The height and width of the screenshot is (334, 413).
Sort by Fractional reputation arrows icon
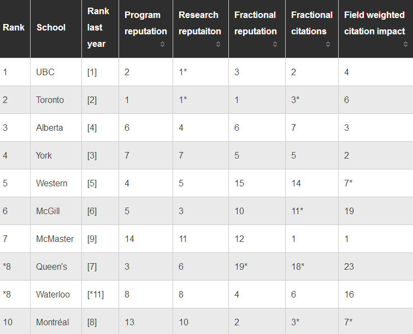275,44
